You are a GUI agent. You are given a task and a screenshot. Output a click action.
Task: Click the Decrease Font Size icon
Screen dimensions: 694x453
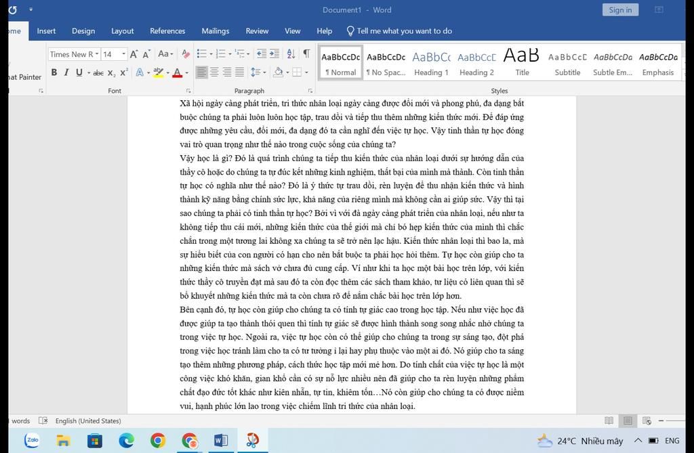(x=146, y=54)
